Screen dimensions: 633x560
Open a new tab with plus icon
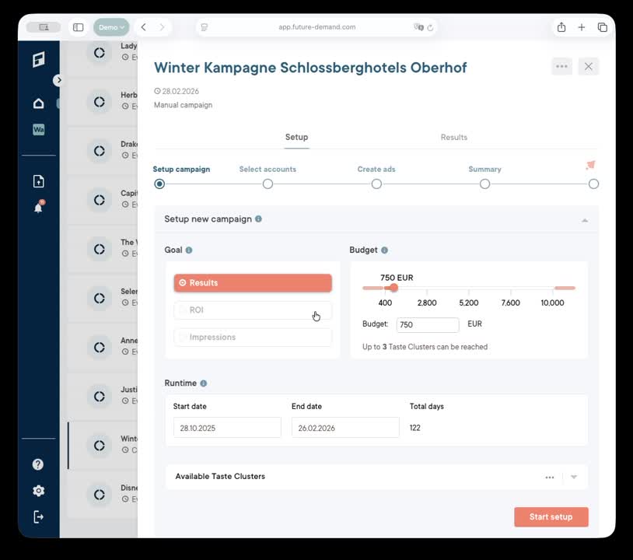tap(582, 27)
